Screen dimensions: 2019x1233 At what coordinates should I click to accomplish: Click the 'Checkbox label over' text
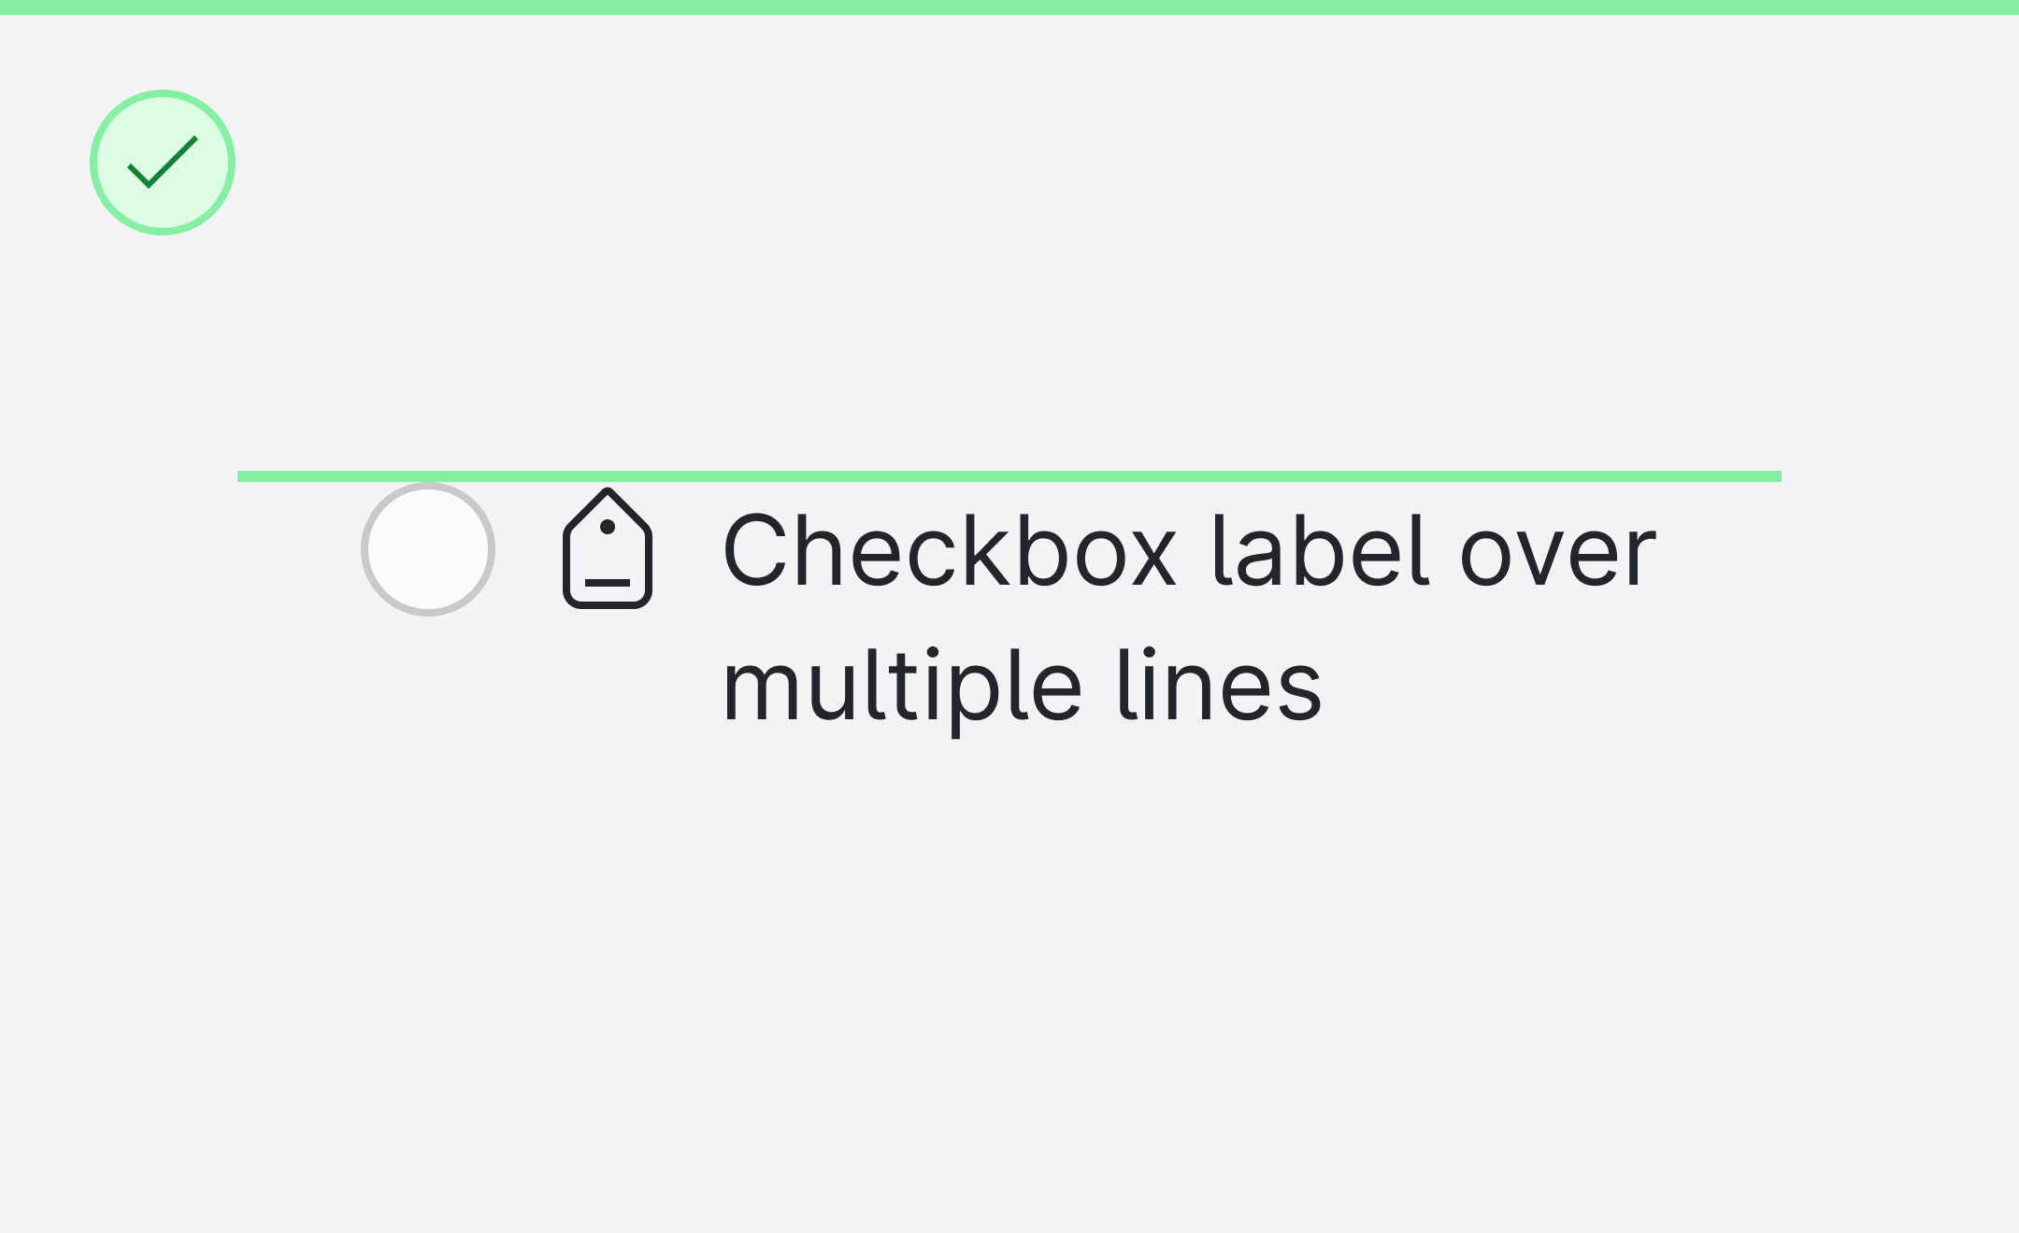click(1189, 551)
